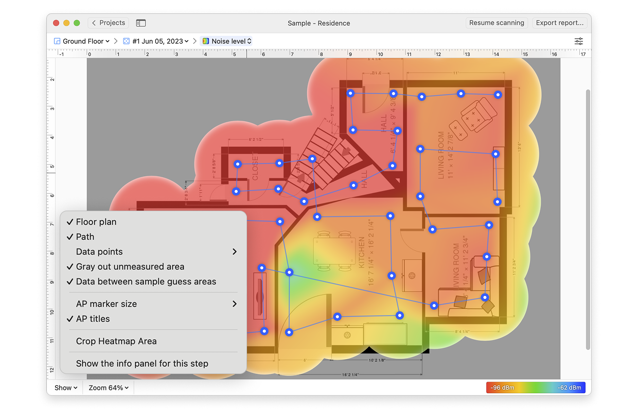Click the -96 dBm legend end
The width and height of the screenshot is (638, 411).
tap(502, 388)
